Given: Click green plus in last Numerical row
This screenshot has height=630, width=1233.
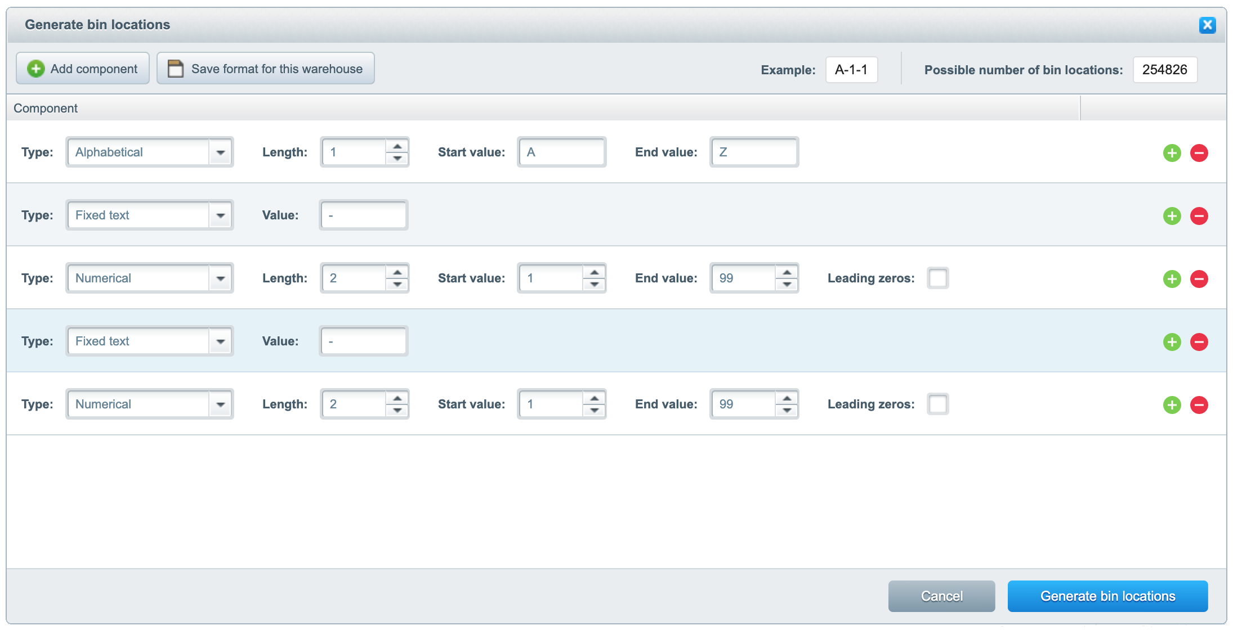Looking at the screenshot, I should coord(1172,405).
